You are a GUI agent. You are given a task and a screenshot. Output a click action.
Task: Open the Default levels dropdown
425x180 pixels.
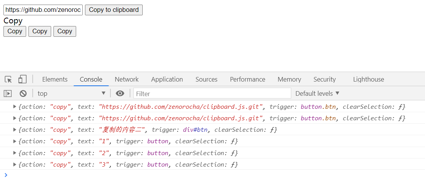tap(317, 93)
